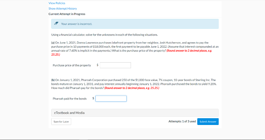This screenshot has width=265, height=140.
Task: Click the Save for Later button
Action: click(x=61, y=122)
